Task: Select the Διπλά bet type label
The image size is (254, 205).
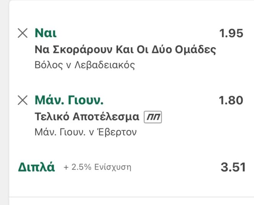Action: pos(36,167)
